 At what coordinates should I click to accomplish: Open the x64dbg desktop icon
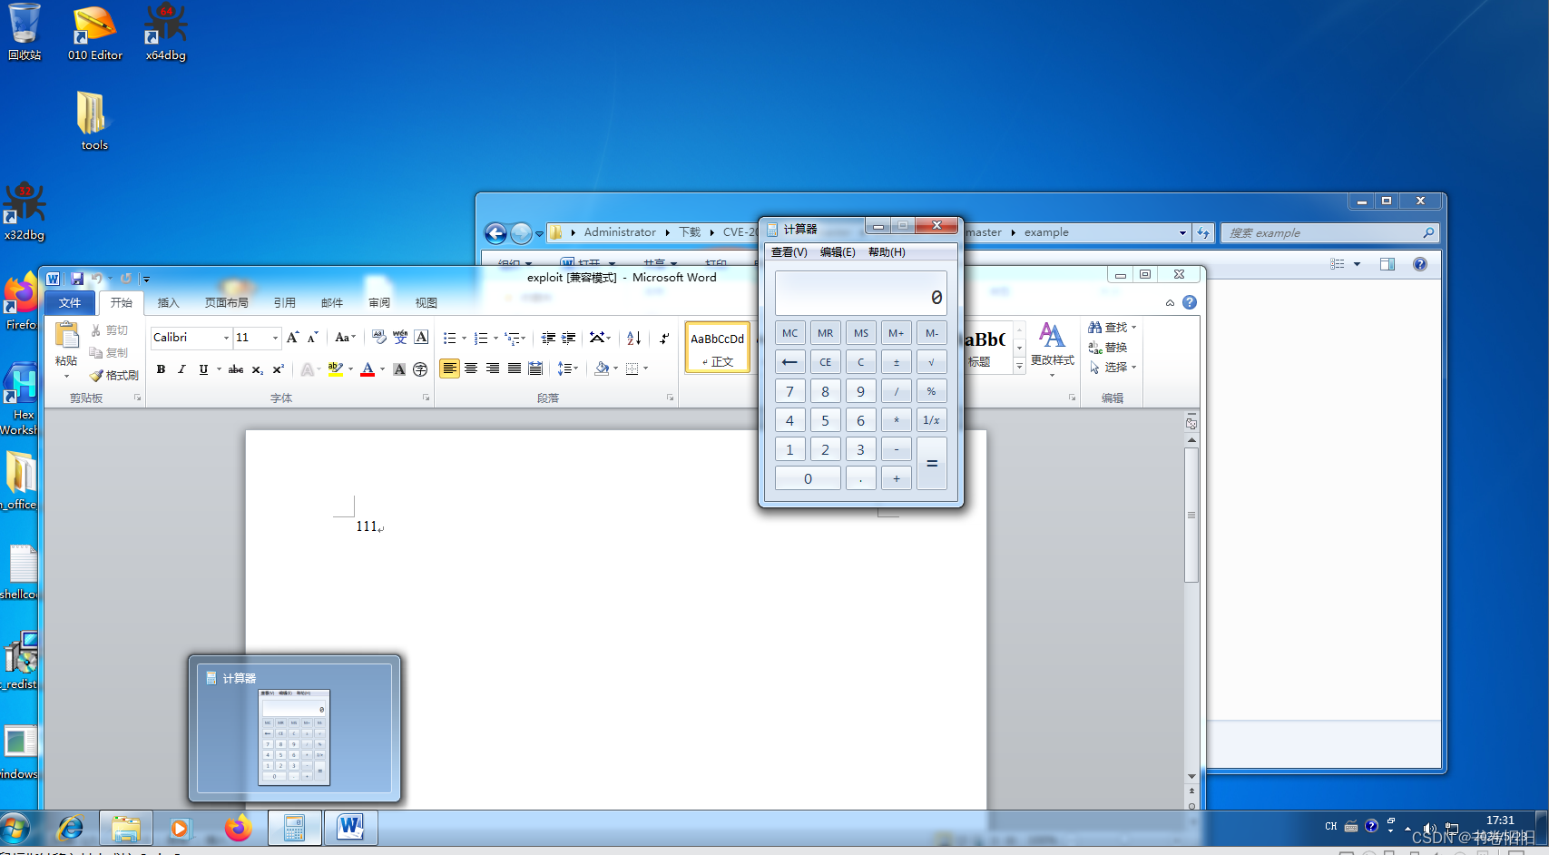(x=165, y=33)
